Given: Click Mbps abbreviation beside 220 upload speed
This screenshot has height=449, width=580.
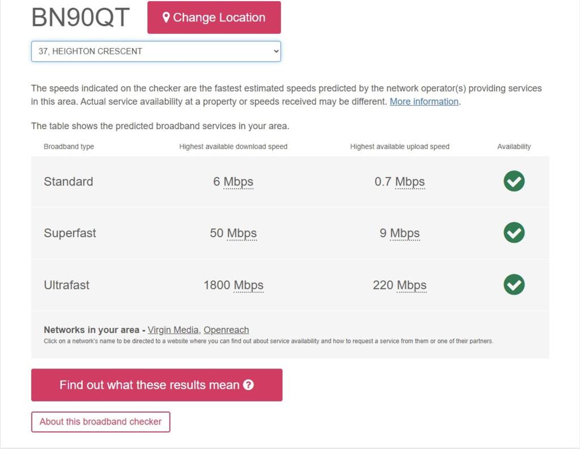Looking at the screenshot, I should pyautogui.click(x=412, y=285).
